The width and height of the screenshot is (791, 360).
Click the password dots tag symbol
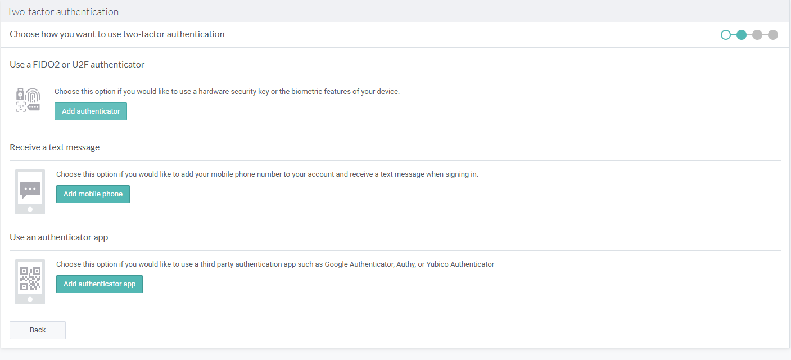34,107
